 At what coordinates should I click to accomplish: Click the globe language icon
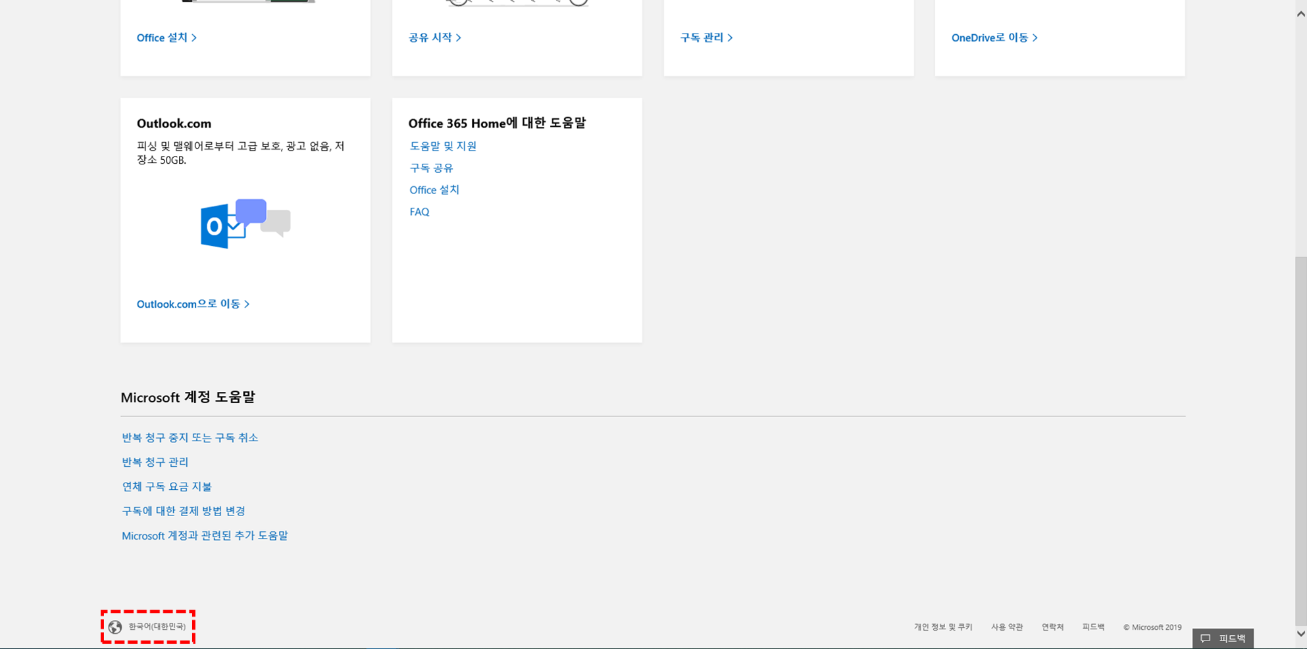pos(115,627)
